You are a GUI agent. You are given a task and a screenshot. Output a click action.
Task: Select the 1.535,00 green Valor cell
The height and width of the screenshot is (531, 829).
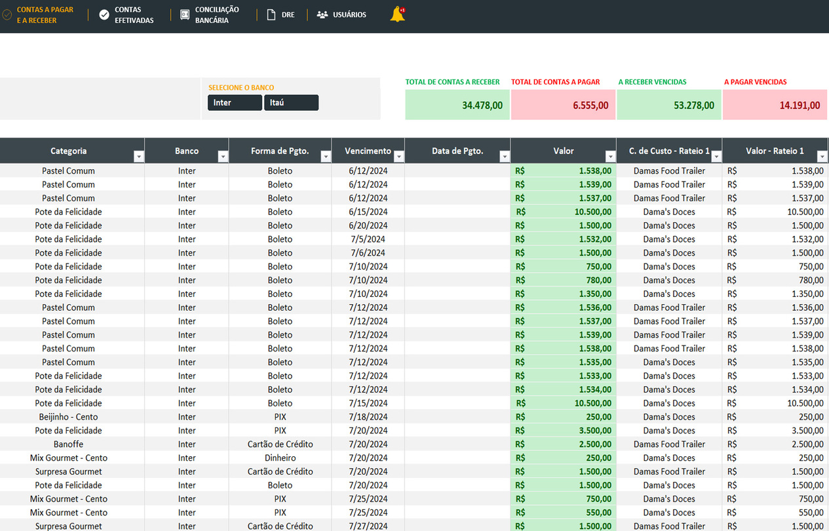563,362
